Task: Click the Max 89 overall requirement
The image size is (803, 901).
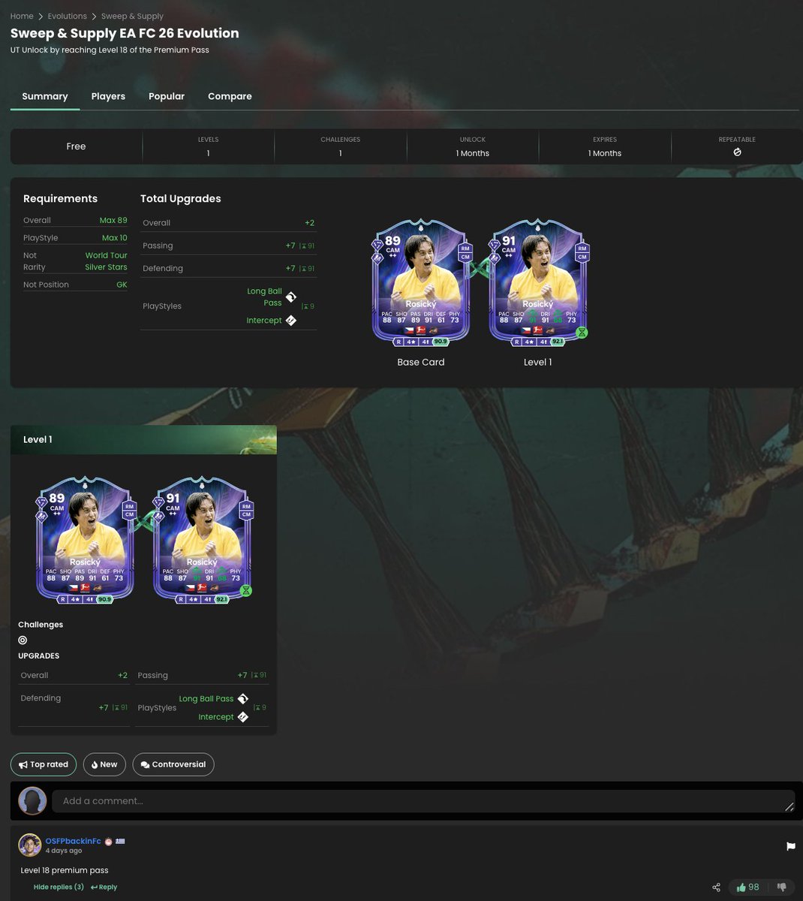Action: pos(113,220)
